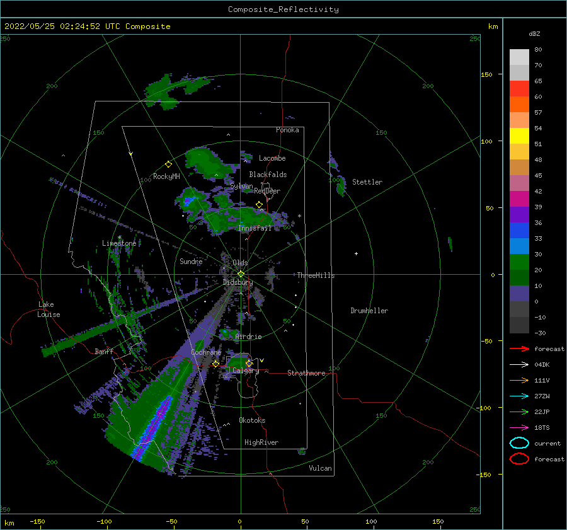Select the white 04DK arrow icon
Viewport: 567px width, 530px height.
pos(519,365)
